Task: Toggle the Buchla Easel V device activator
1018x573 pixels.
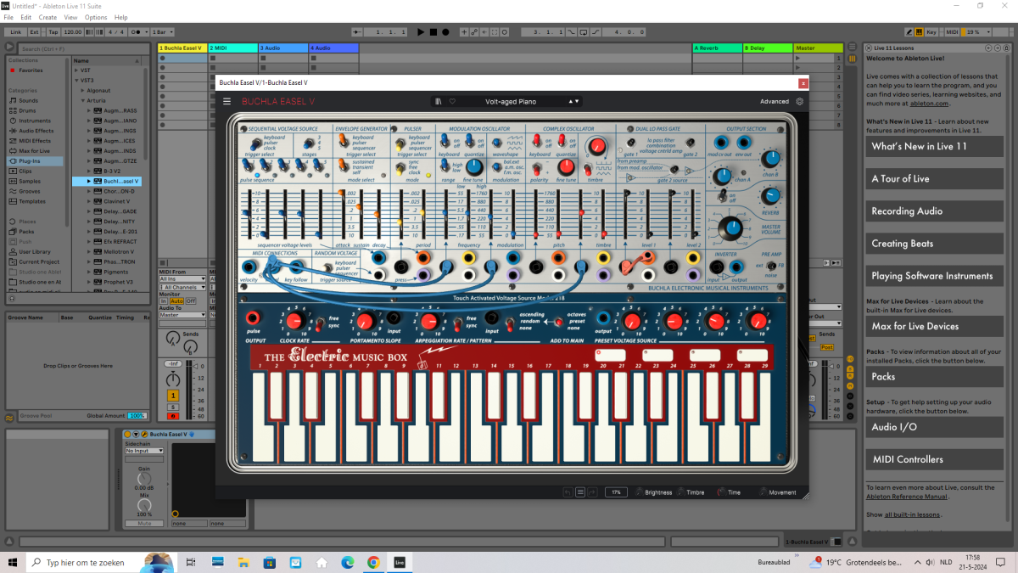Action: point(128,435)
